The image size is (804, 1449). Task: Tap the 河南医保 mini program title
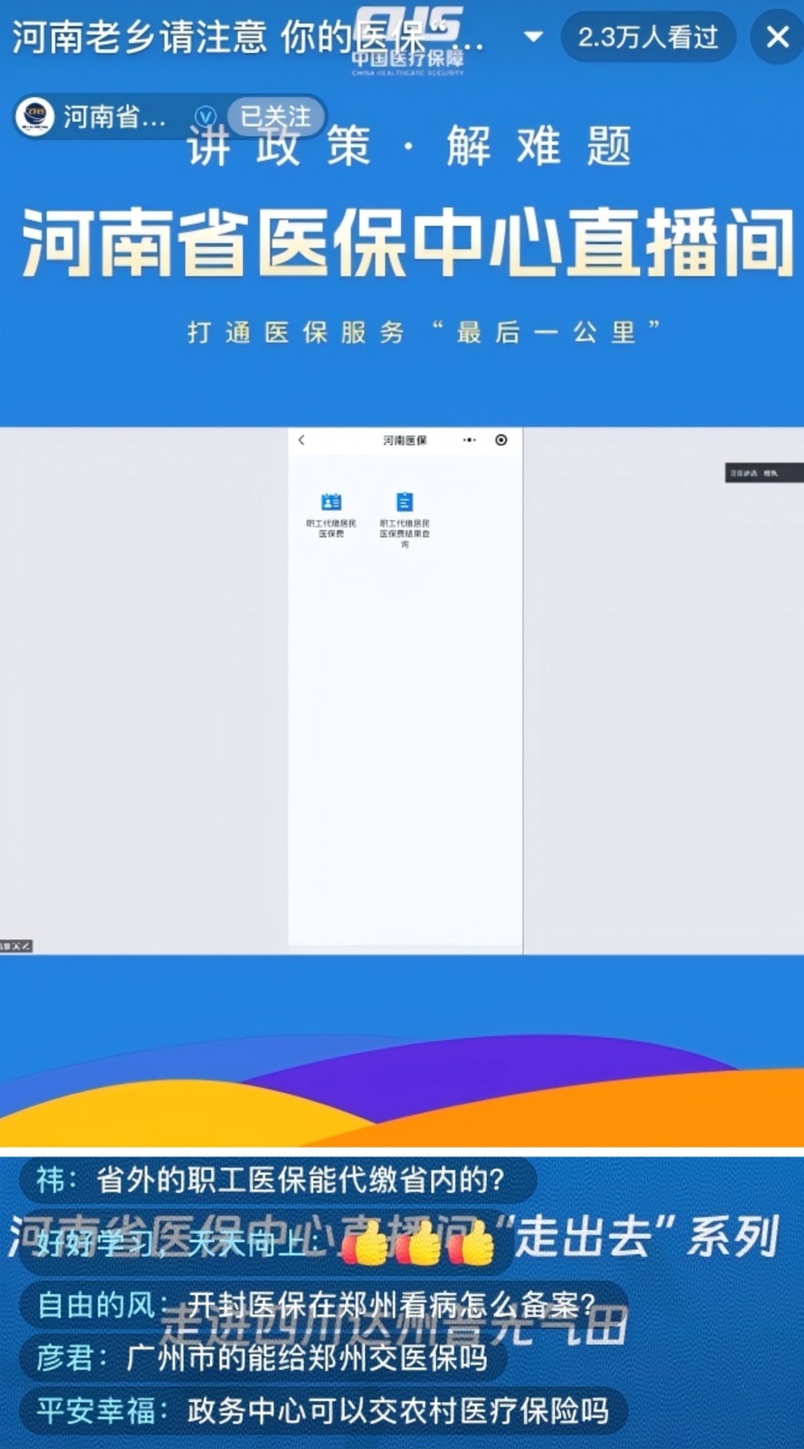pos(405,440)
